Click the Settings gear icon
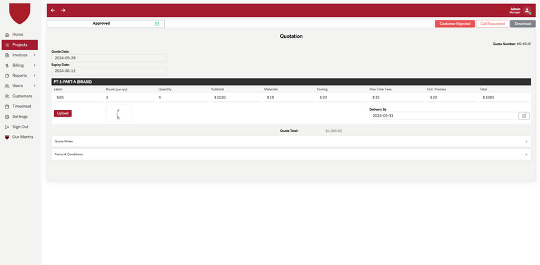Screen dimensions: 540x265 7,117
